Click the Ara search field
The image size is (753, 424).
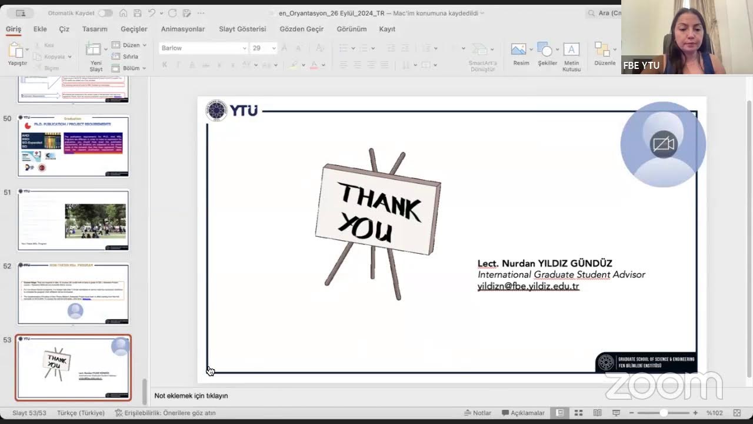[x=605, y=13]
